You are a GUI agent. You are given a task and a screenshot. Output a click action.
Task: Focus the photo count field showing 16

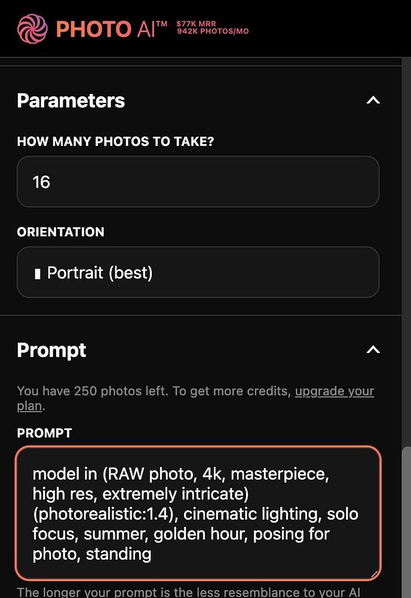(198, 182)
